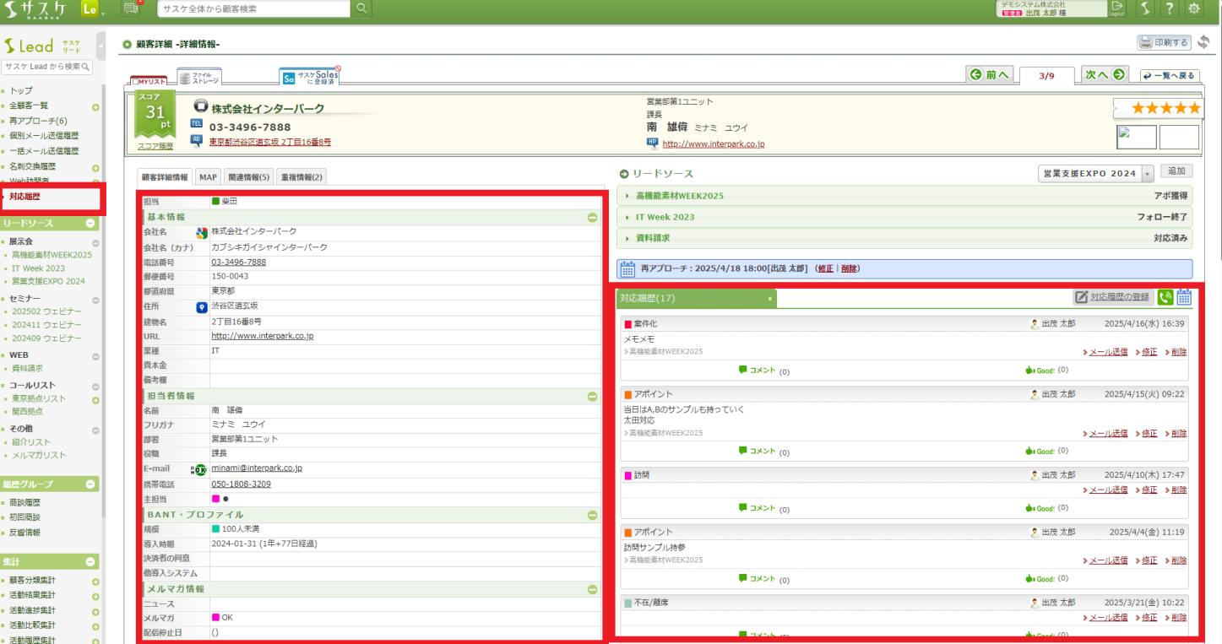Open the サスケSales に登録済 tab
The width and height of the screenshot is (1222, 644).
click(311, 77)
